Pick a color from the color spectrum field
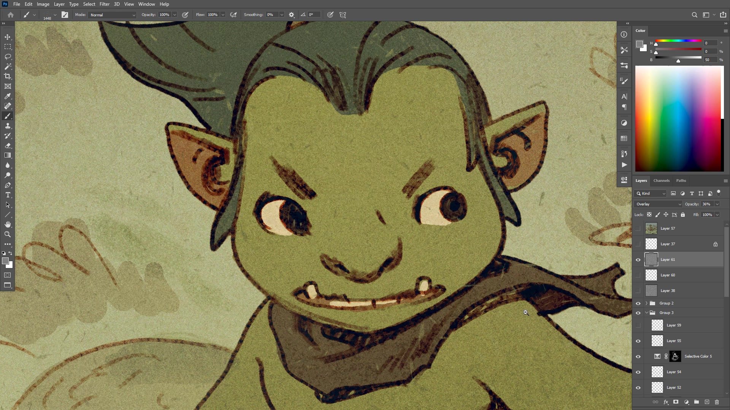730x410 pixels. [x=679, y=118]
